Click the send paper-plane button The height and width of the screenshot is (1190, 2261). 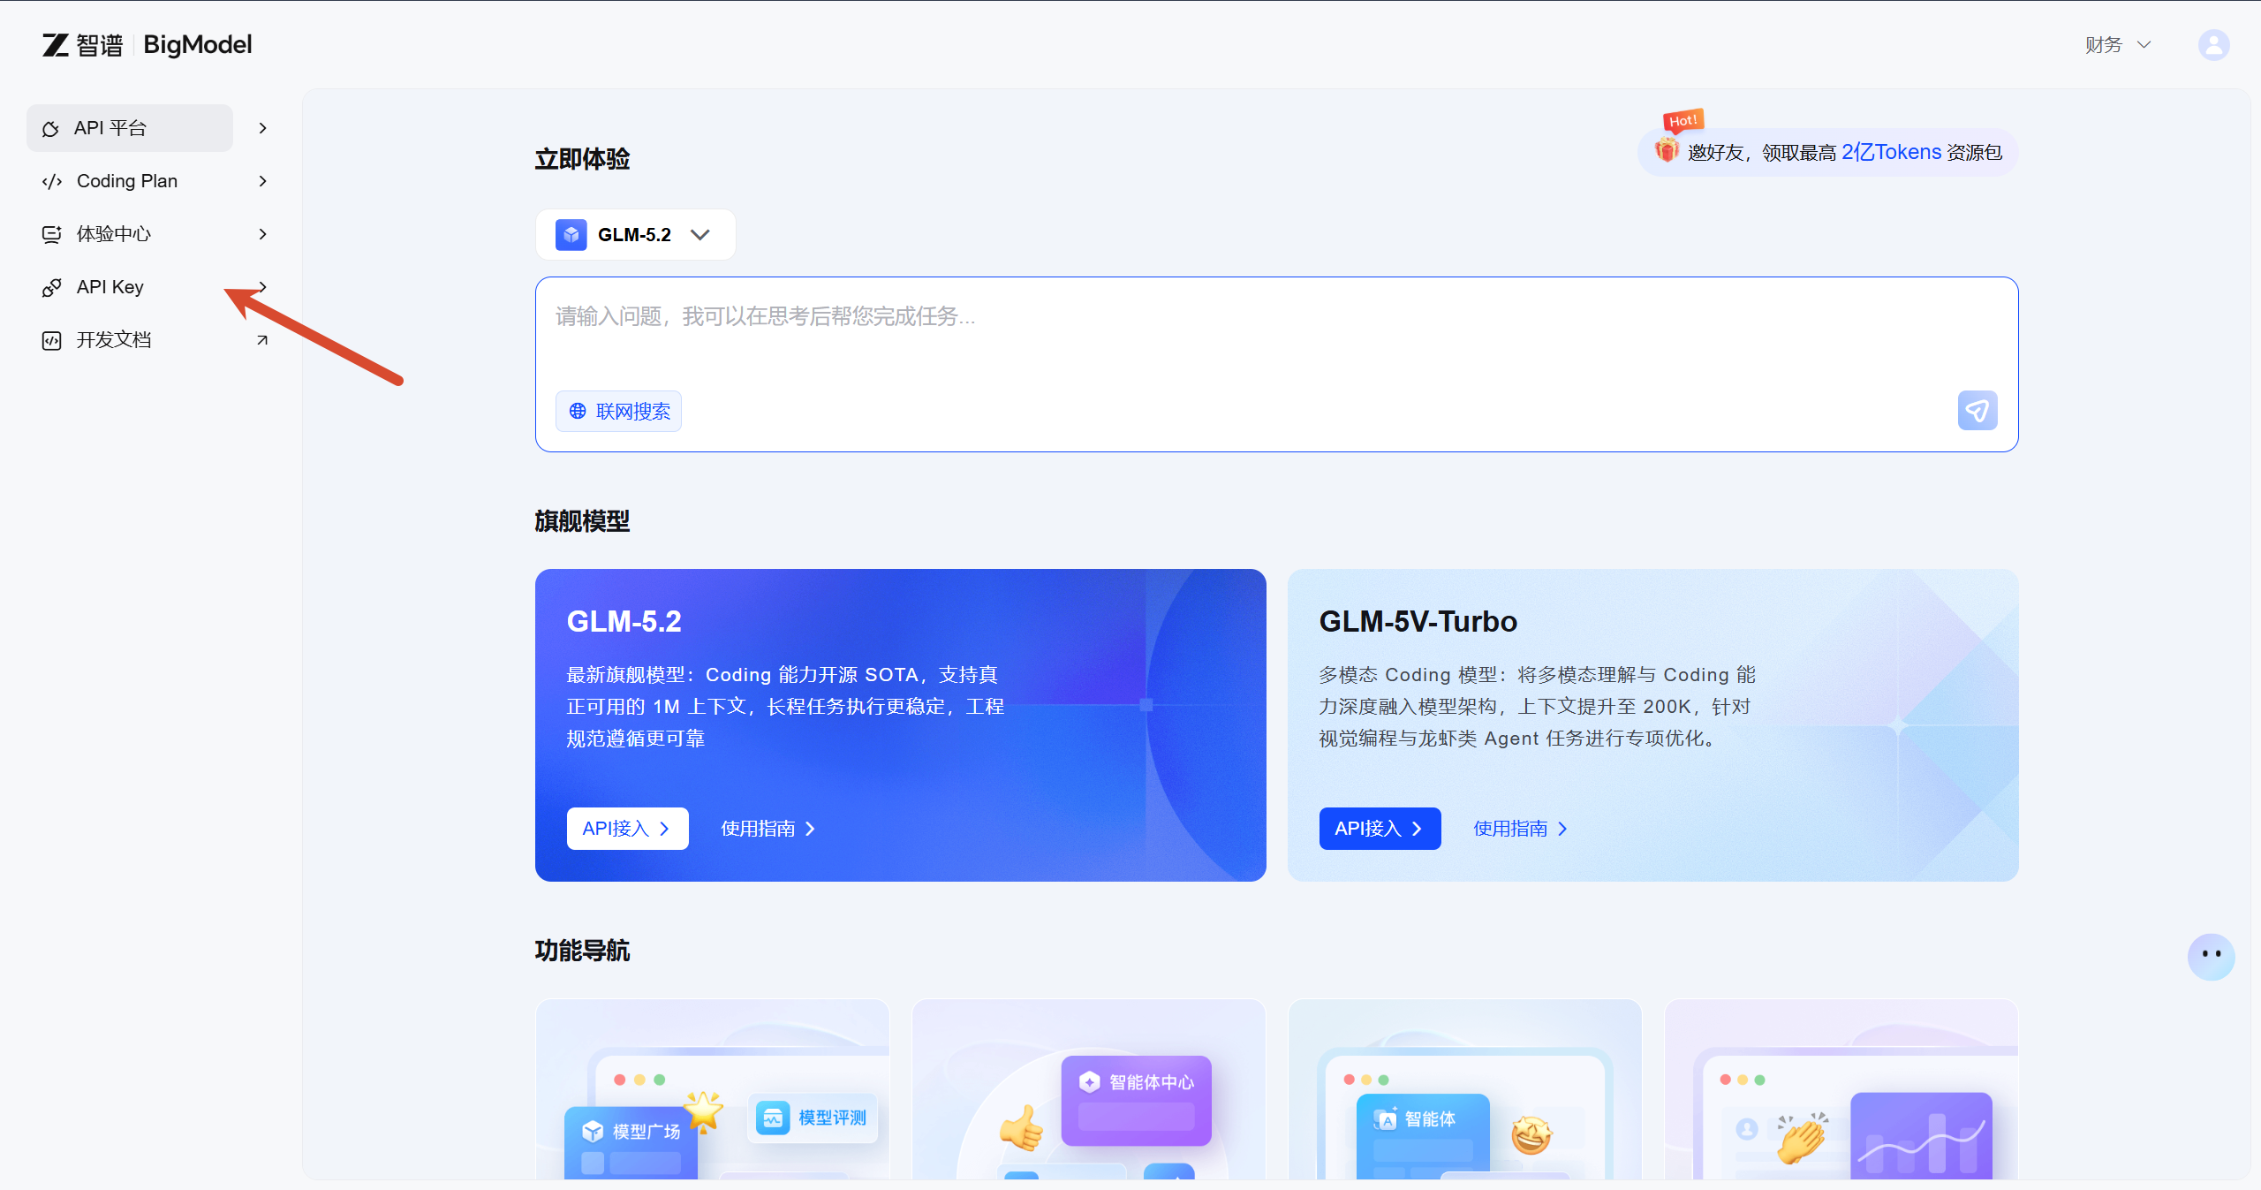click(x=1977, y=411)
